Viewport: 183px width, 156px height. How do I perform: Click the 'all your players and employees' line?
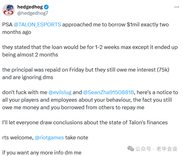pyautogui.click(x=87, y=100)
